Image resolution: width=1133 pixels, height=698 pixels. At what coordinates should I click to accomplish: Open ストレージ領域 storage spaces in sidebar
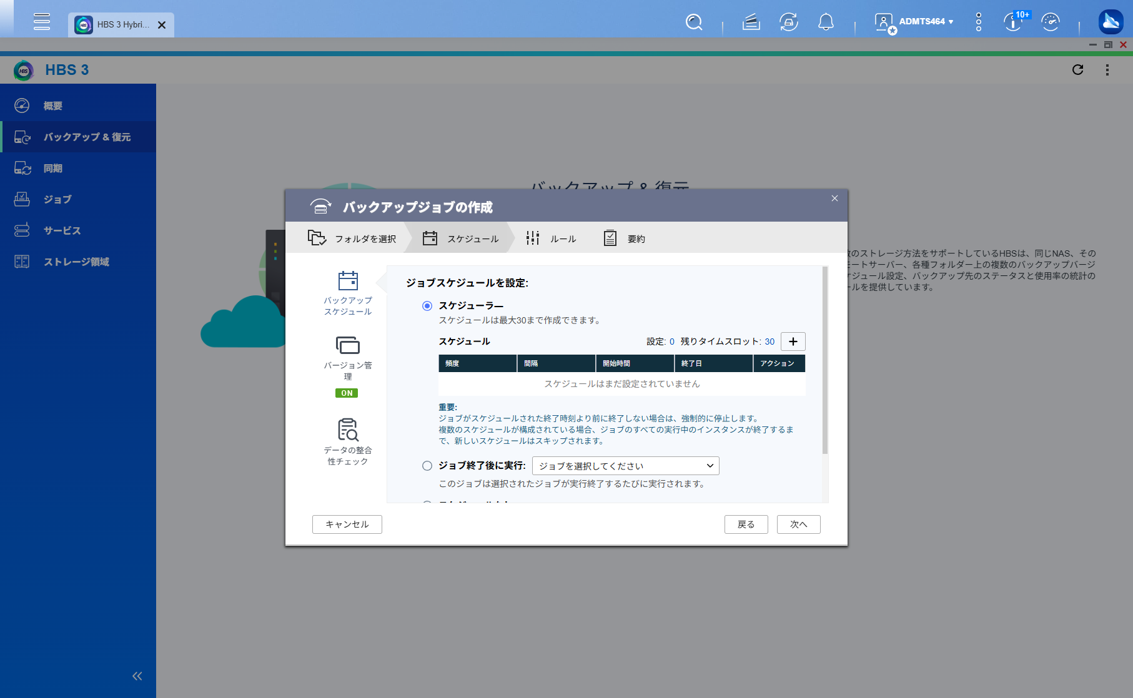[78, 262]
